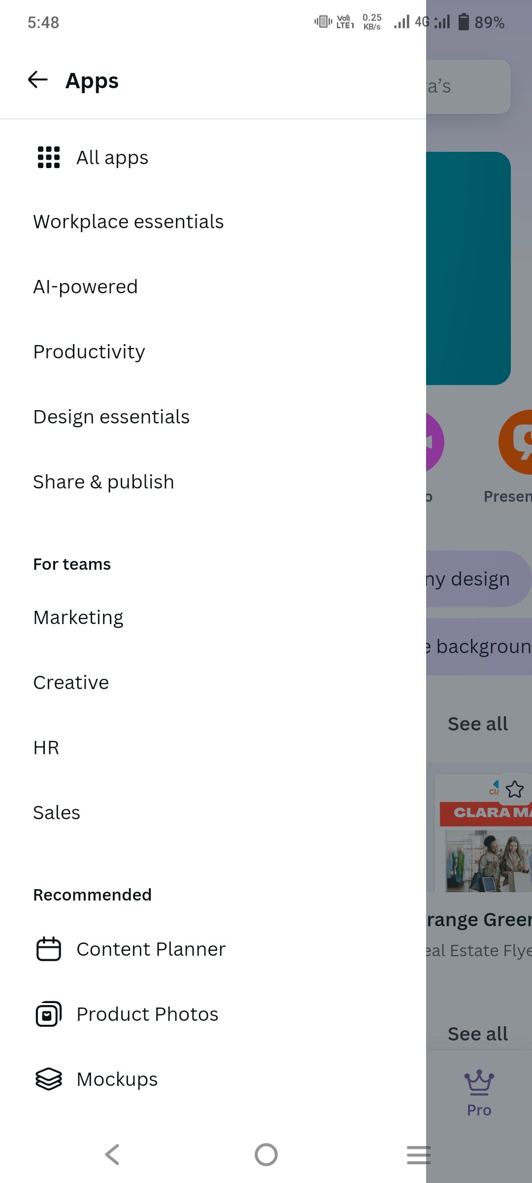Screen dimensions: 532x1183
Task: Tap the Mockups layers icon
Action: [x=49, y=1079]
